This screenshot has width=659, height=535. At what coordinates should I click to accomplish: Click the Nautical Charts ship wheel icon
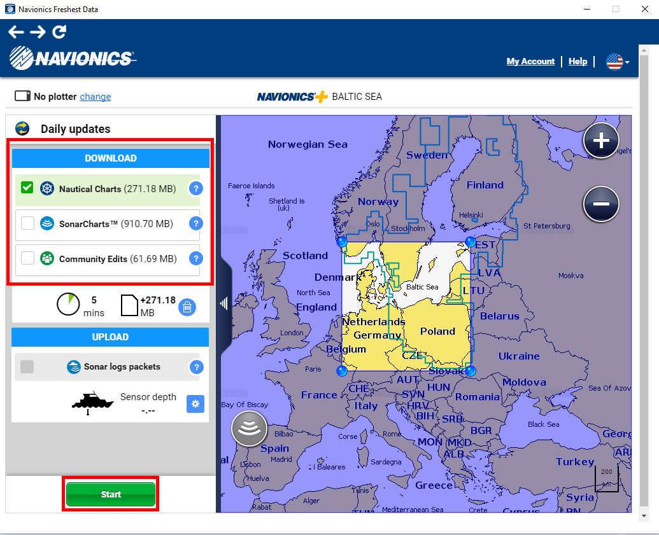47,188
